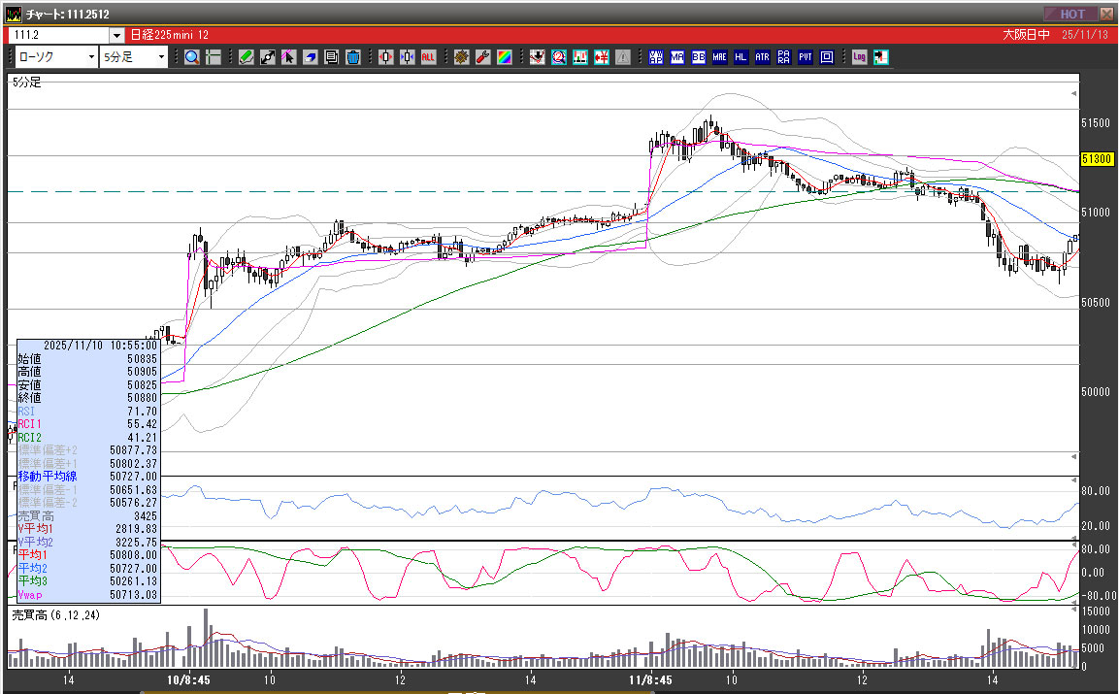
Task: Toggle the HL indicator button
Action: coord(741,57)
